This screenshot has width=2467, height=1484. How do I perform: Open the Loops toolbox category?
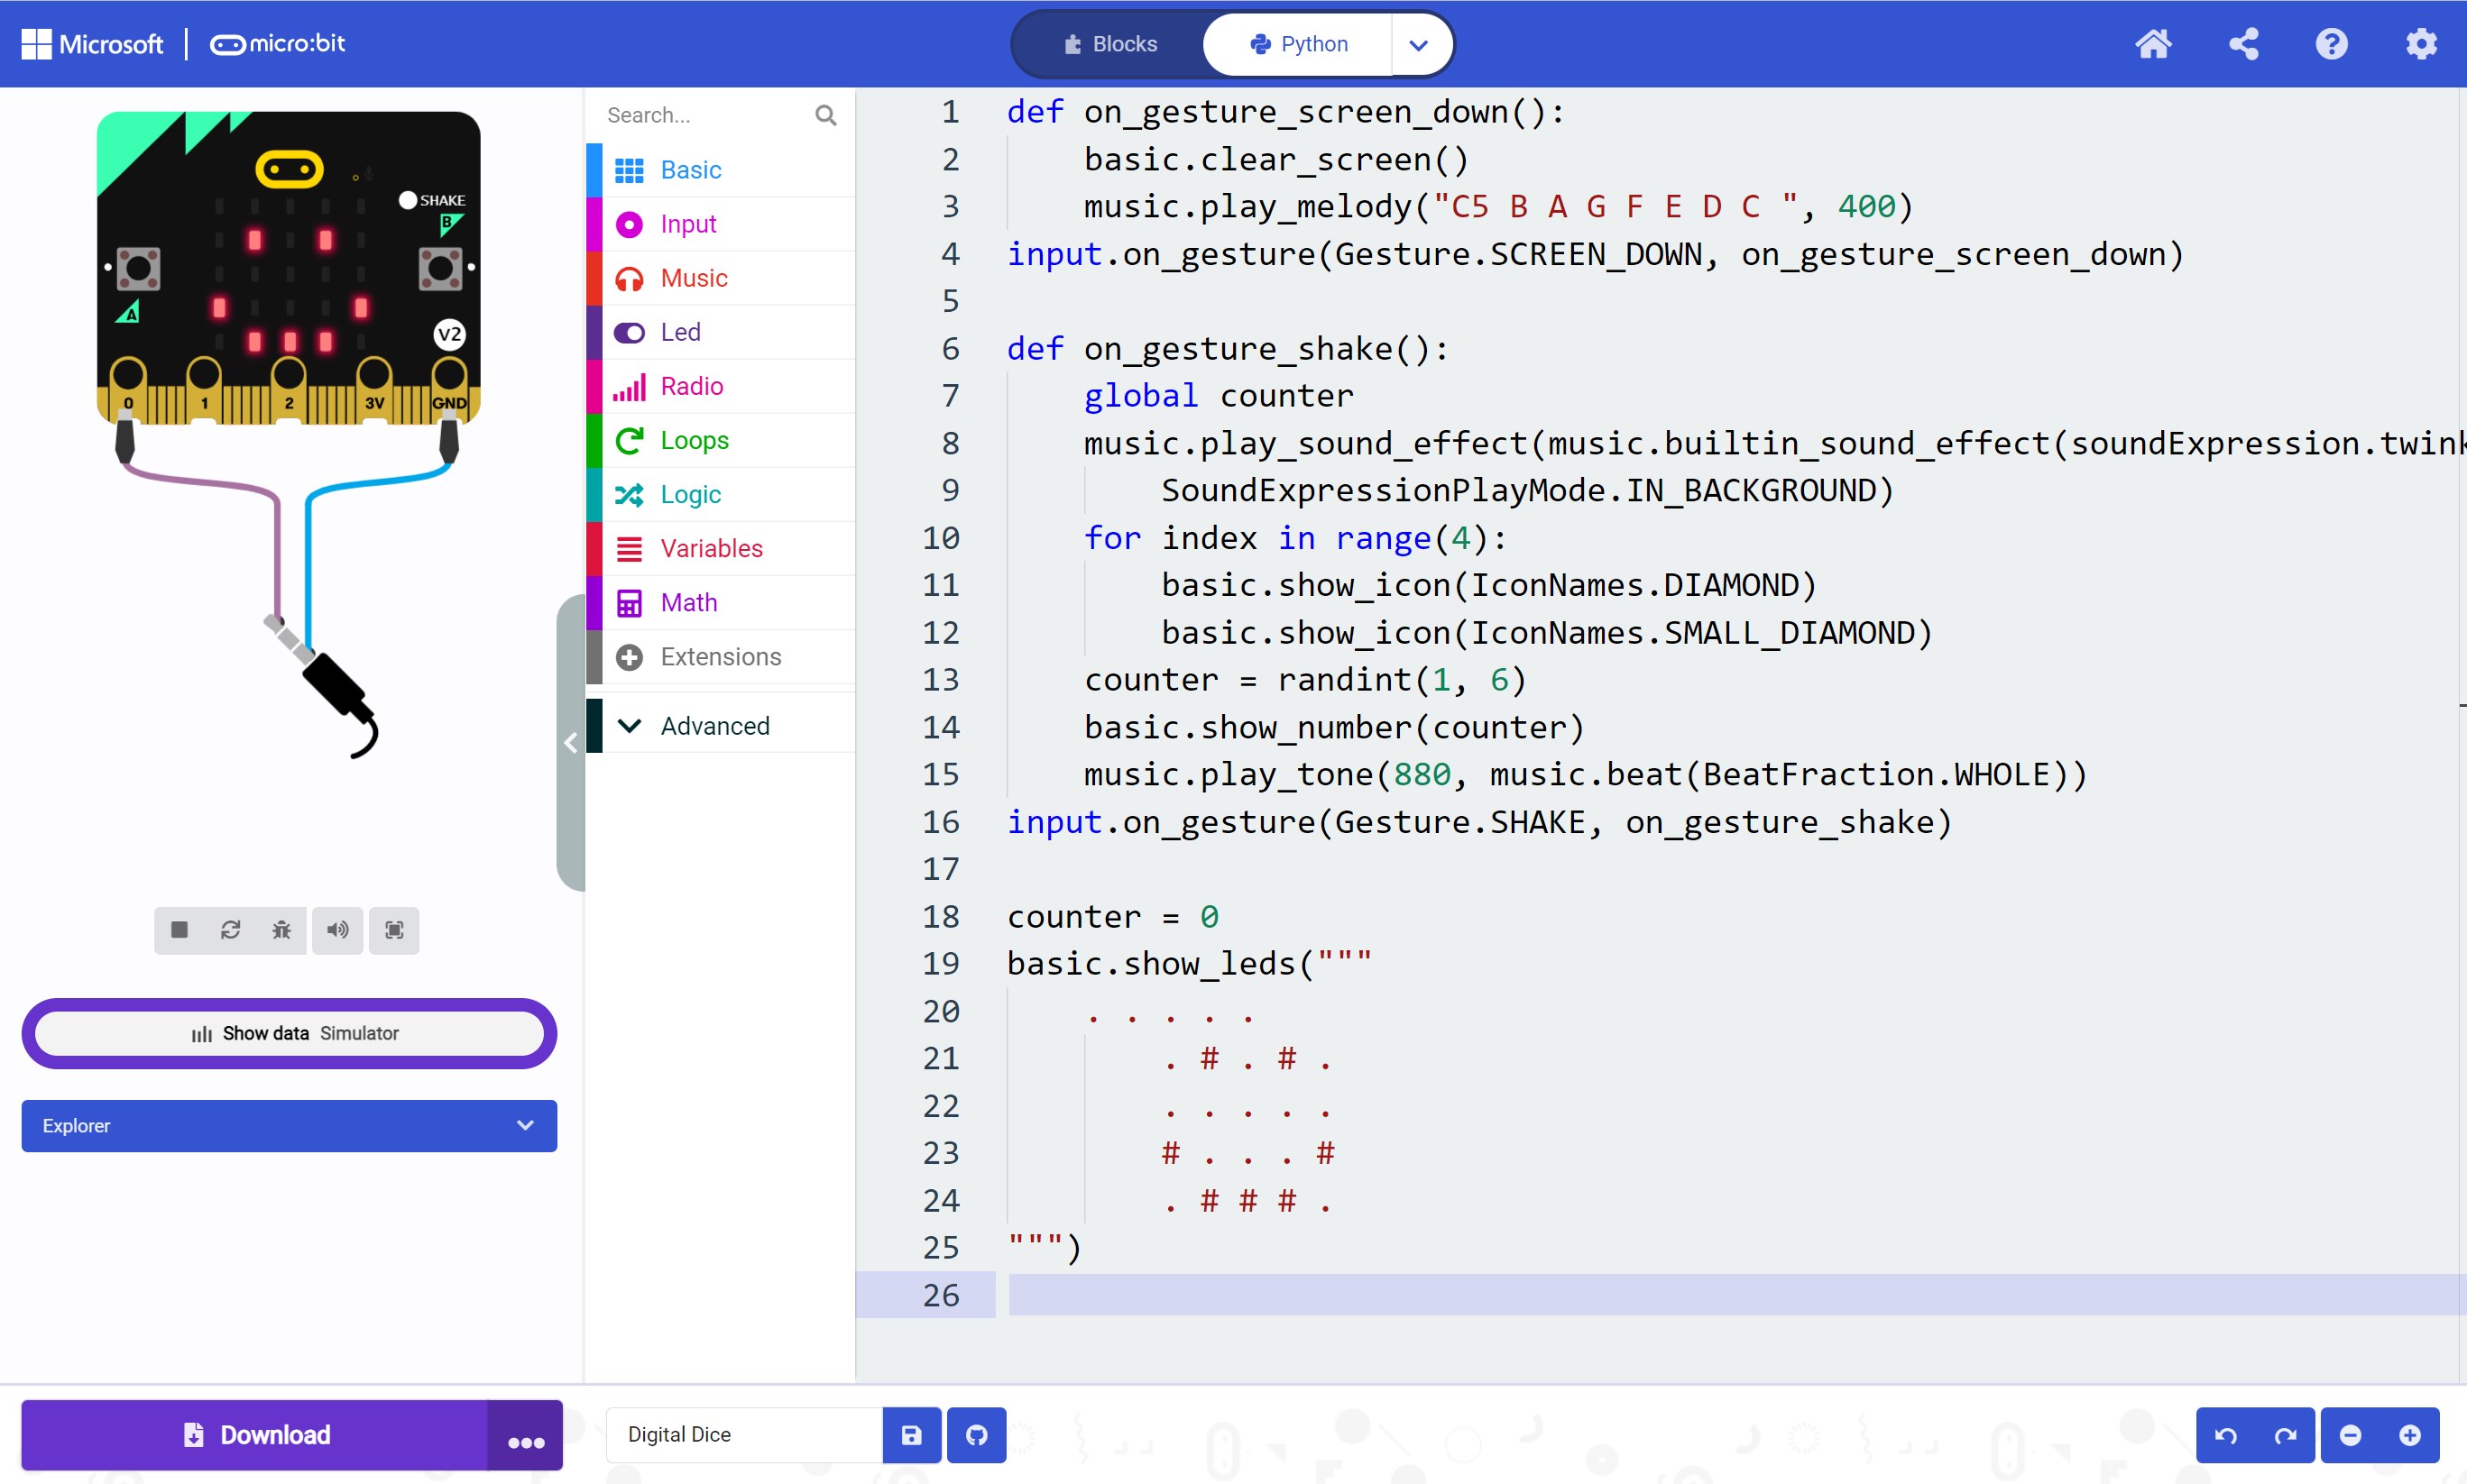[721, 440]
